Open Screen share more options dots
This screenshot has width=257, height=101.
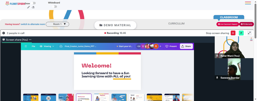pyautogui.click(x=30, y=40)
